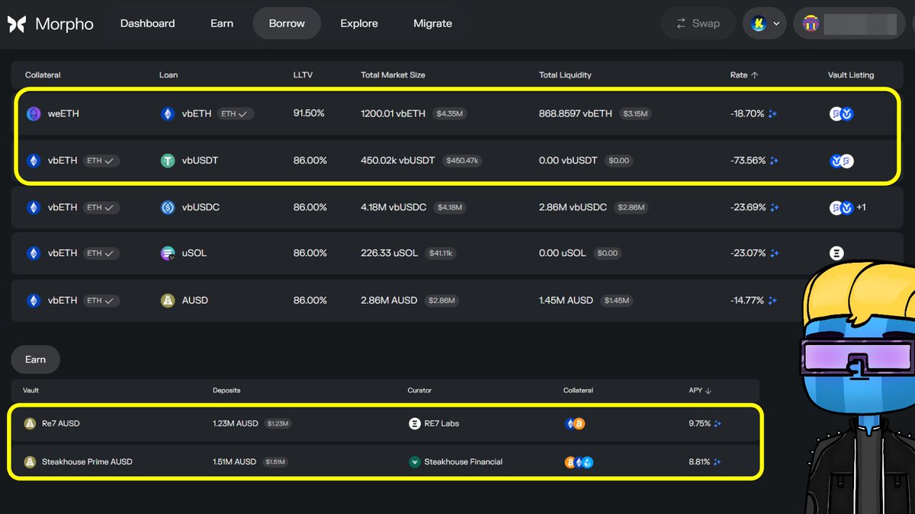Click the 1.51M AUSD deposits value
Image resolution: width=915 pixels, height=514 pixels.
(234, 461)
